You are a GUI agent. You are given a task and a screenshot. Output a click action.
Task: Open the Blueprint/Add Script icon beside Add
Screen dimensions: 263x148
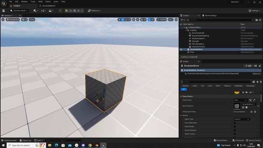click(x=255, y=66)
